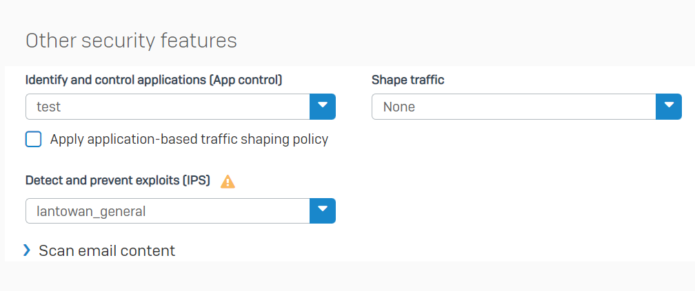
Task: Click the Shape traffic label
Action: (x=407, y=80)
